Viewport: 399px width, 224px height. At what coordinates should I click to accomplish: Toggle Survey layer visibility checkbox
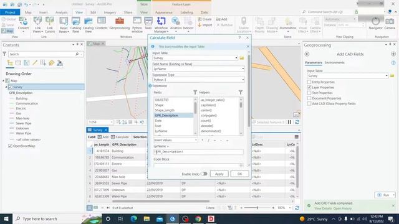pos(10,87)
